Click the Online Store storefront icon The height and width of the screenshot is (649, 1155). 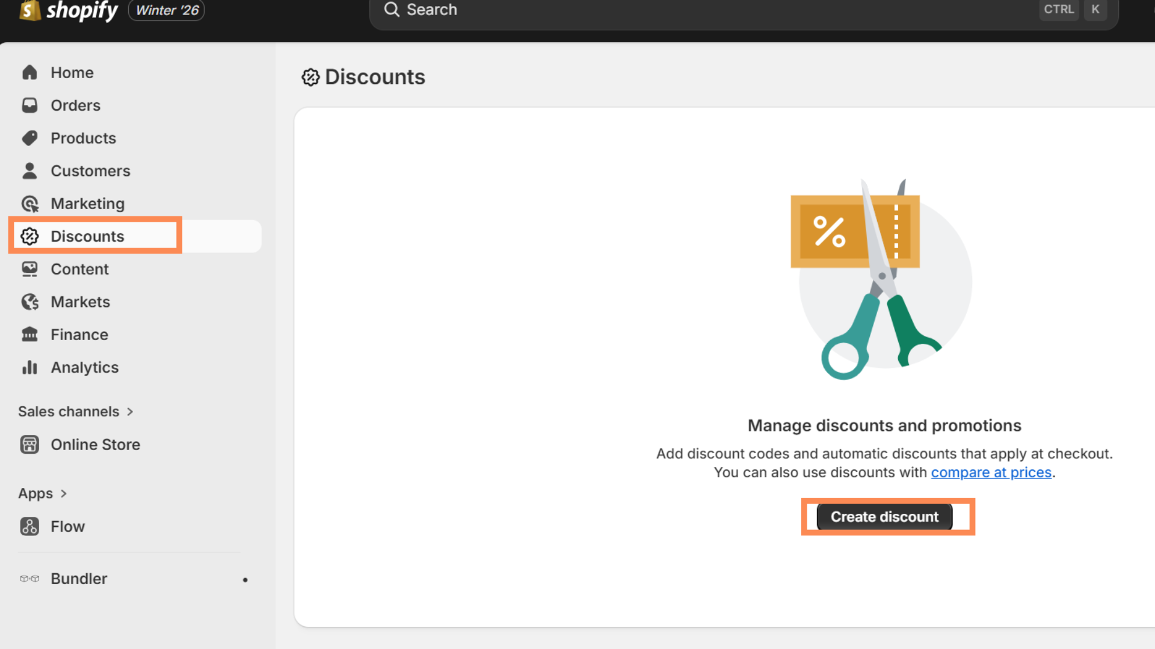tap(29, 445)
